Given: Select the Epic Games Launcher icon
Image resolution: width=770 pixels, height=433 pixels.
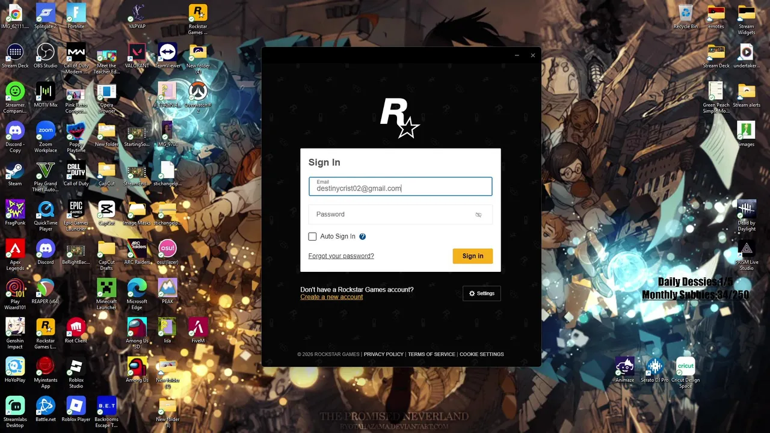Looking at the screenshot, I should coord(76,216).
